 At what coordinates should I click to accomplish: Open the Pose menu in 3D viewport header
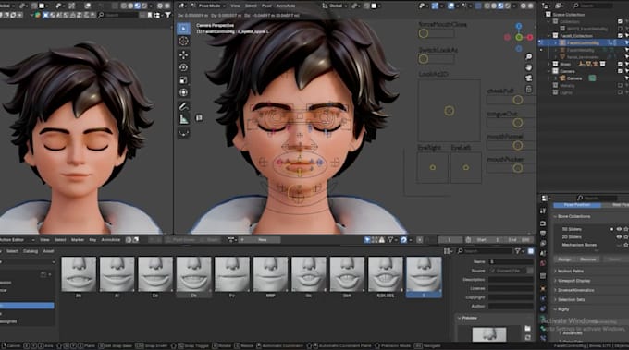pos(266,6)
